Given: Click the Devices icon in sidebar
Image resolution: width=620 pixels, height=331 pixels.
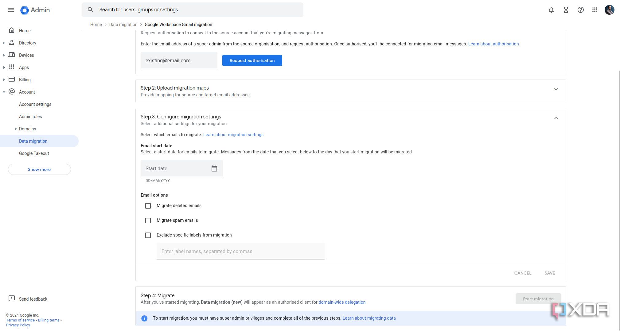Looking at the screenshot, I should point(12,55).
